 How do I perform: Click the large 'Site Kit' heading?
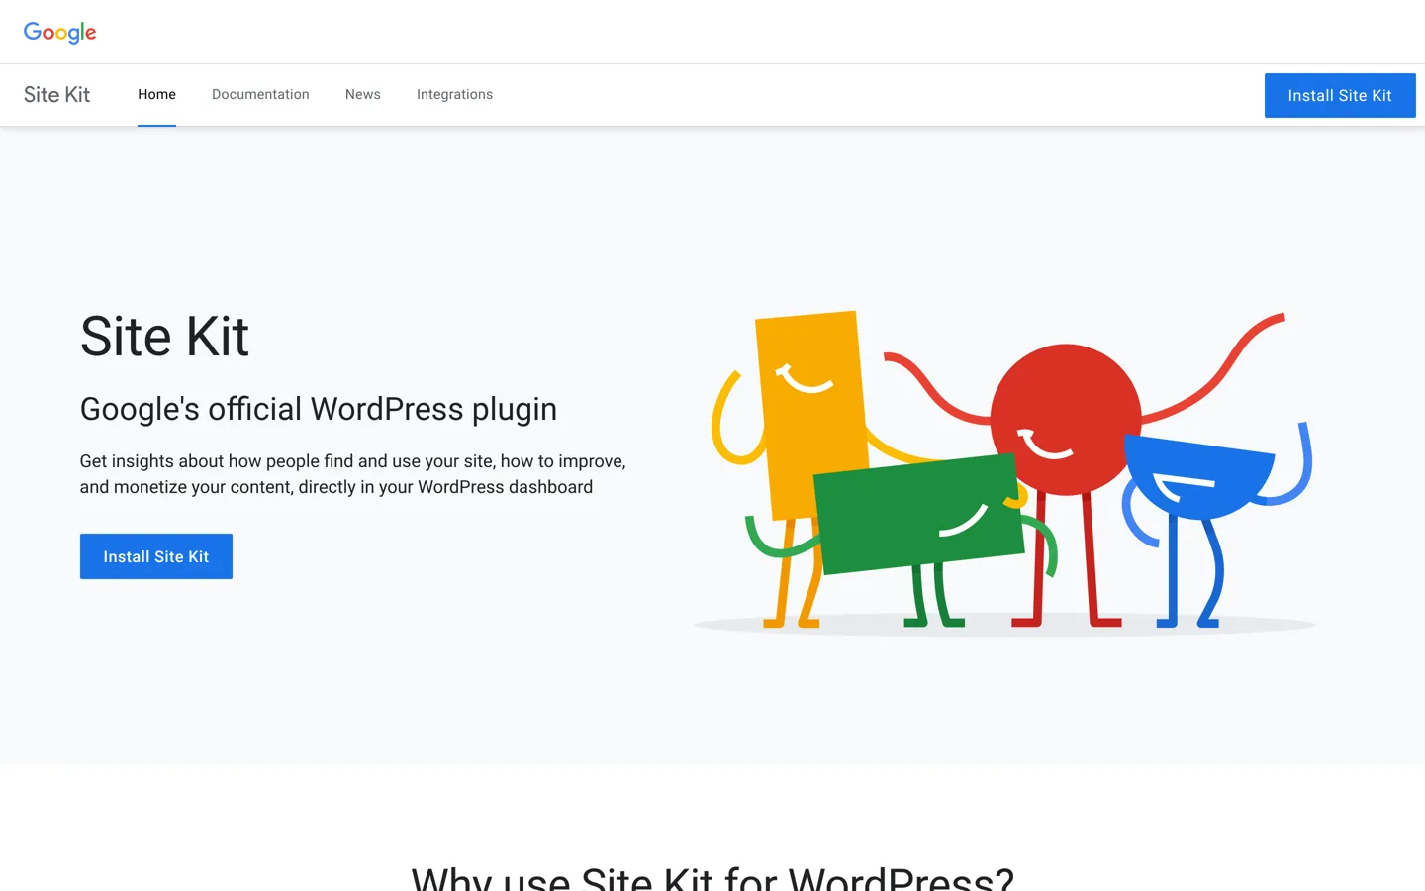[x=164, y=337]
